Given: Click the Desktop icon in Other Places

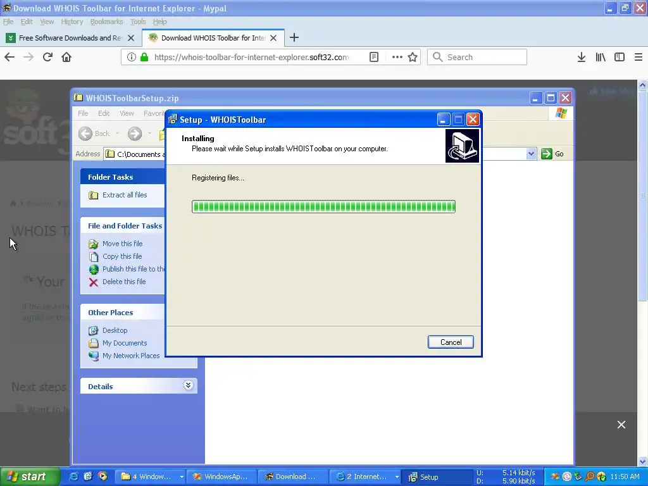Looking at the screenshot, I should click(94, 330).
